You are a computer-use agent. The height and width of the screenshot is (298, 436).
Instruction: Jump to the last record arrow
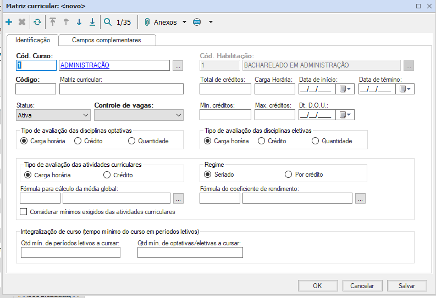click(x=92, y=23)
